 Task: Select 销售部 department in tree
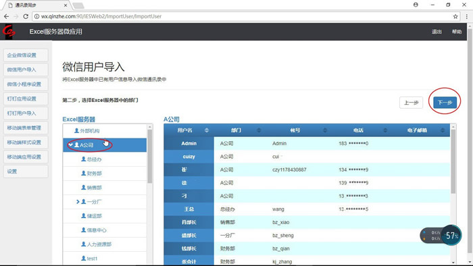coord(105,188)
